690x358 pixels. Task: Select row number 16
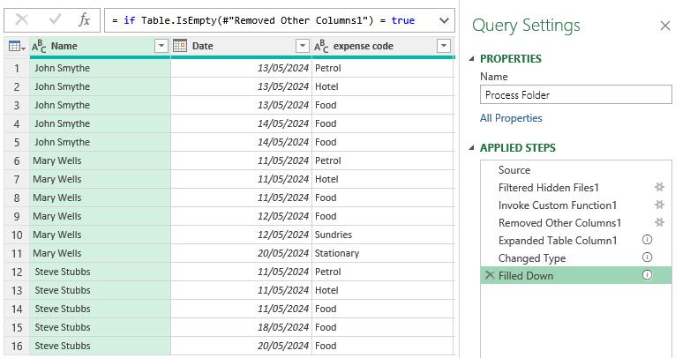17,346
